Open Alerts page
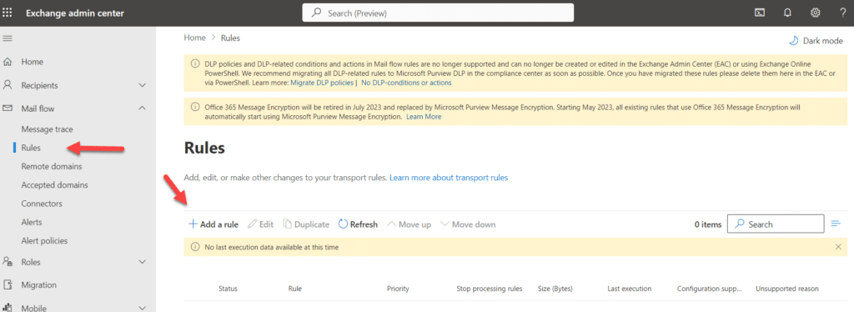 (x=32, y=222)
